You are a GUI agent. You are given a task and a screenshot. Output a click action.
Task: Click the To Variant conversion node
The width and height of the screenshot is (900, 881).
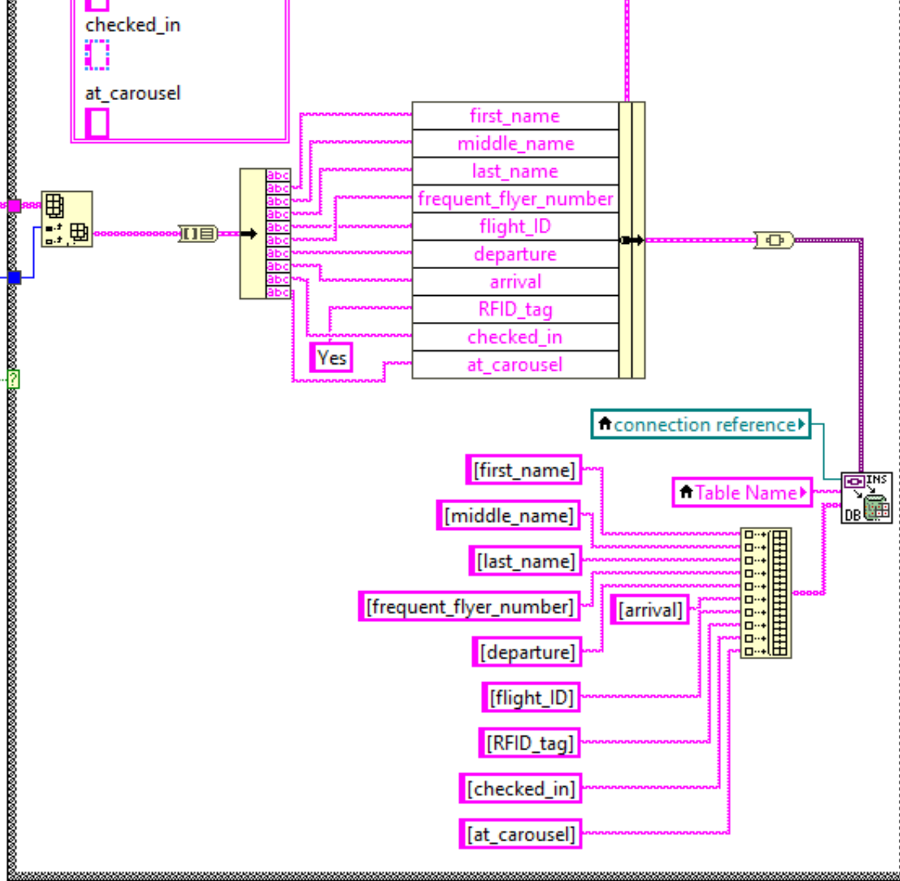(774, 241)
